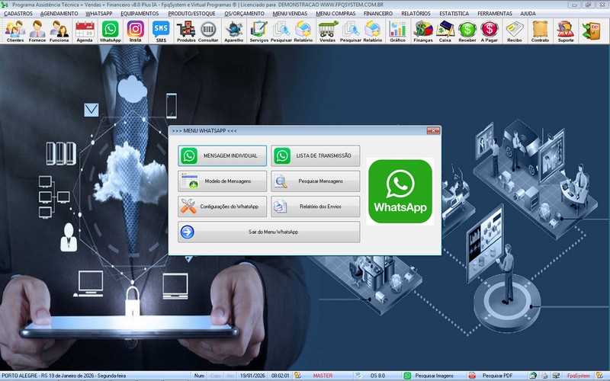Open the WHATSAPP menu in menu bar
Screen dimensions: 610x381
click(99, 14)
